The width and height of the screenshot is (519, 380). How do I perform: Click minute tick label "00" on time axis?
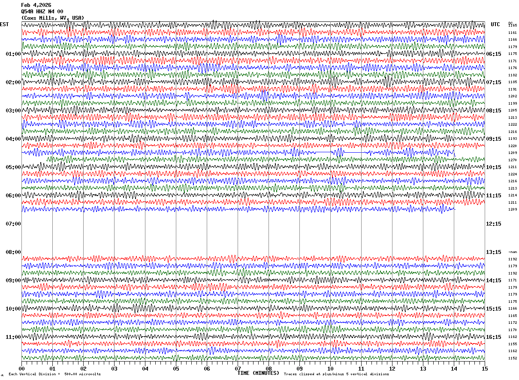(21, 368)
